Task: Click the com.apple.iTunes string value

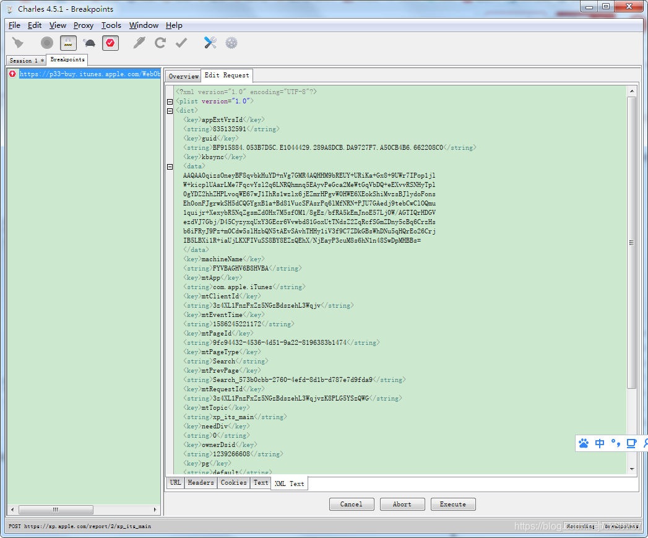Action: [x=243, y=287]
